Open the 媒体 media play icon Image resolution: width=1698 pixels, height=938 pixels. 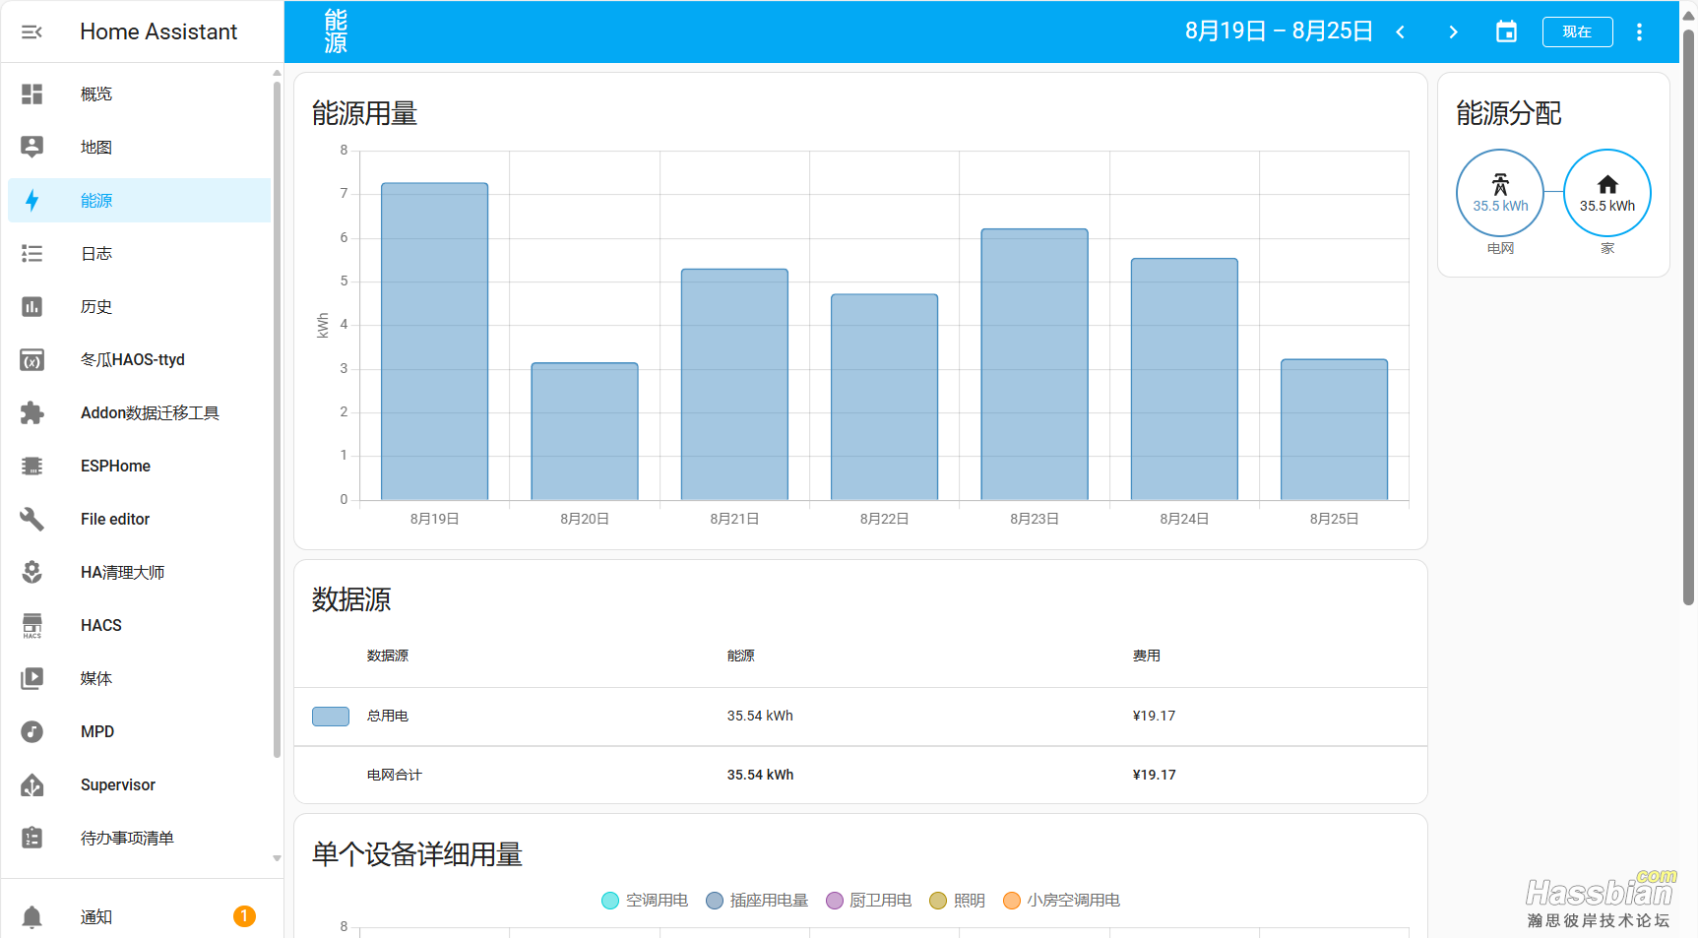pyautogui.click(x=32, y=678)
